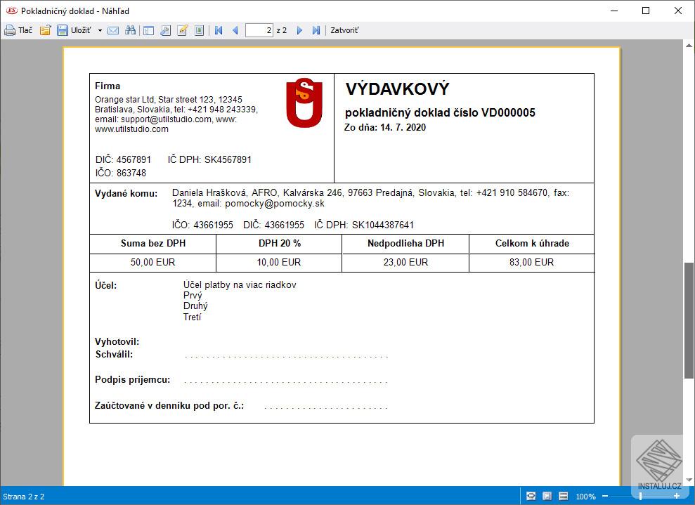Click the date Zo dňa: 14. 7. 2020
695x505 pixels.
pos(384,128)
